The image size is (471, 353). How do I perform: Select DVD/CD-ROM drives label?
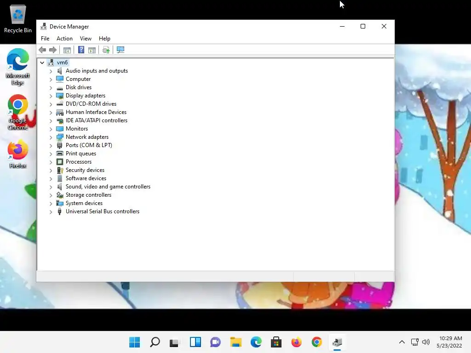pos(91,104)
